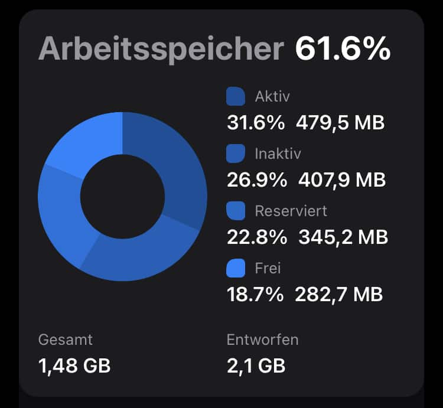
Task: Click the Aktiv legend color swatch
Action: pyautogui.click(x=236, y=97)
